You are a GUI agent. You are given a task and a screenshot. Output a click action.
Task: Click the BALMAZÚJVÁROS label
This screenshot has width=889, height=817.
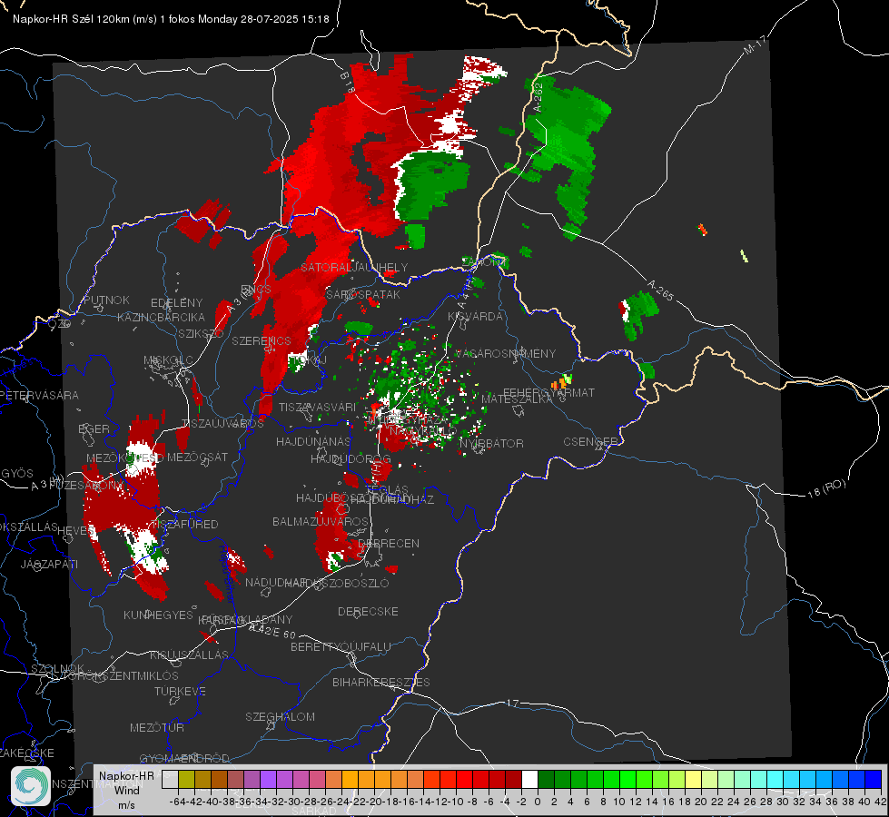click(321, 521)
